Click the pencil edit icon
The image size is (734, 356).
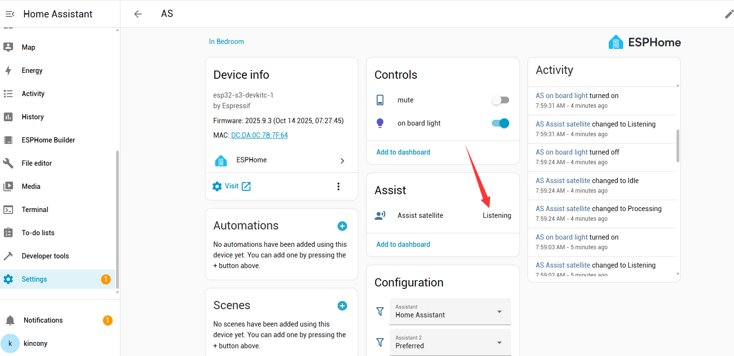click(x=729, y=14)
